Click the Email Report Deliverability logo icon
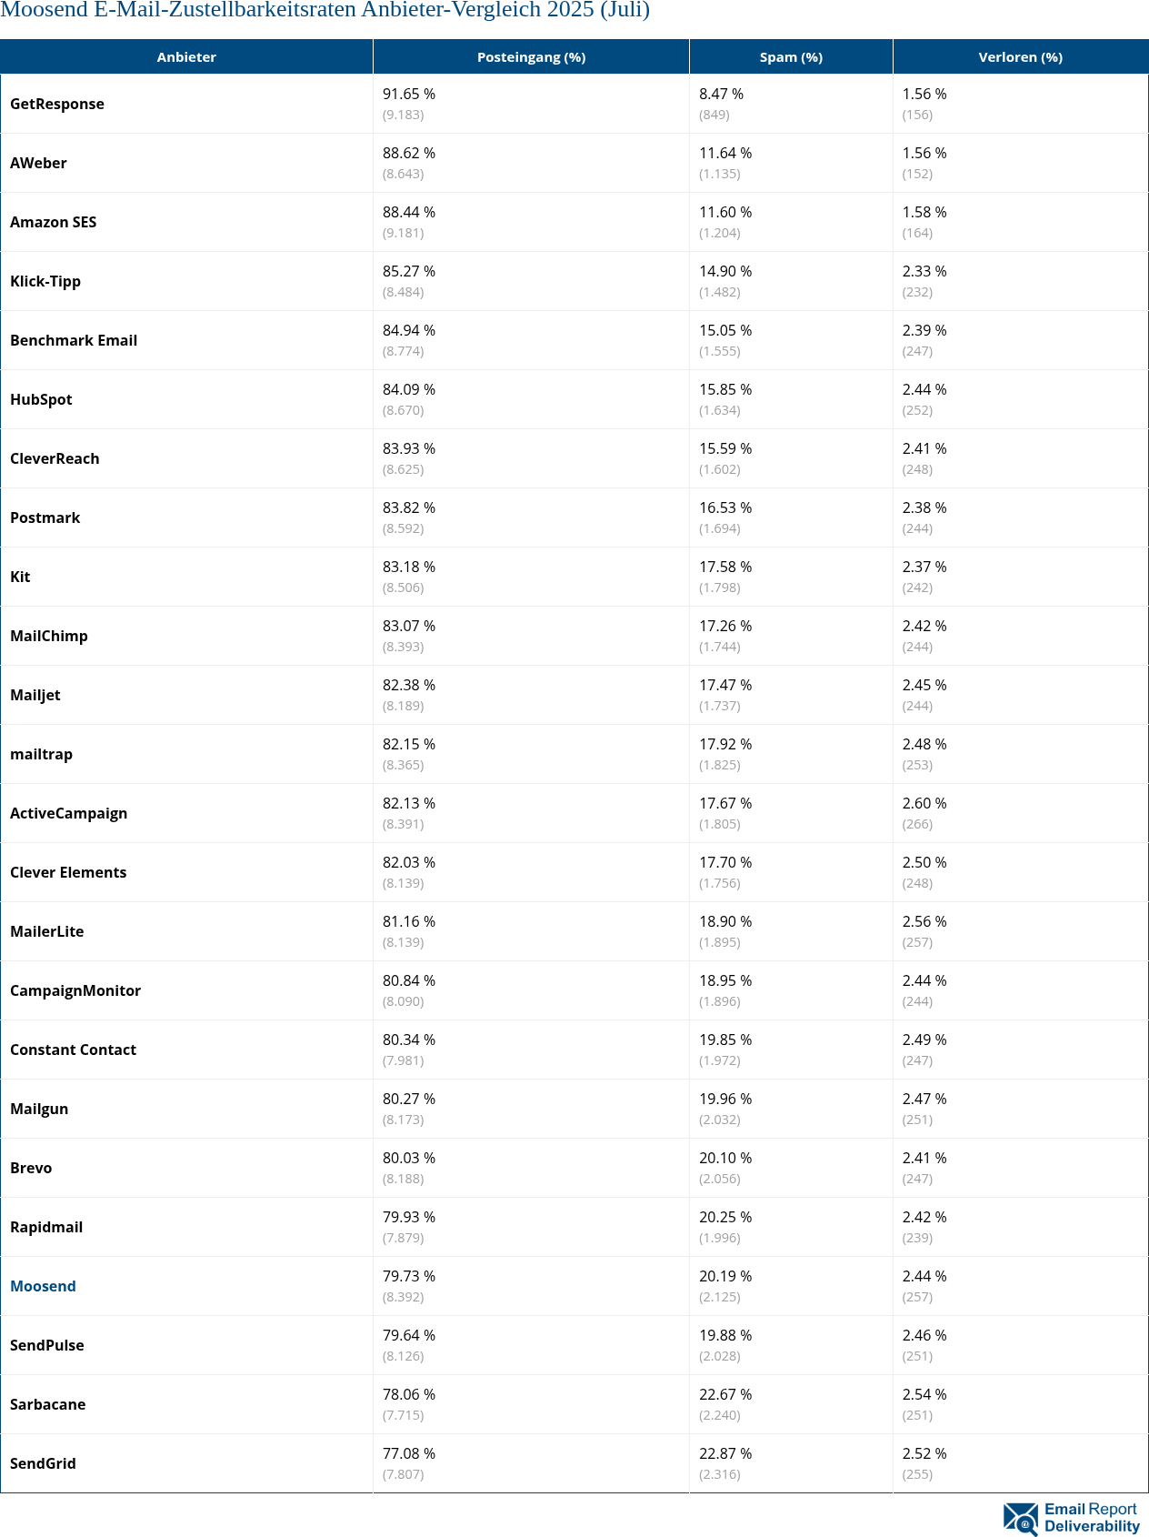The height and width of the screenshot is (1537, 1149). coord(1020,1518)
